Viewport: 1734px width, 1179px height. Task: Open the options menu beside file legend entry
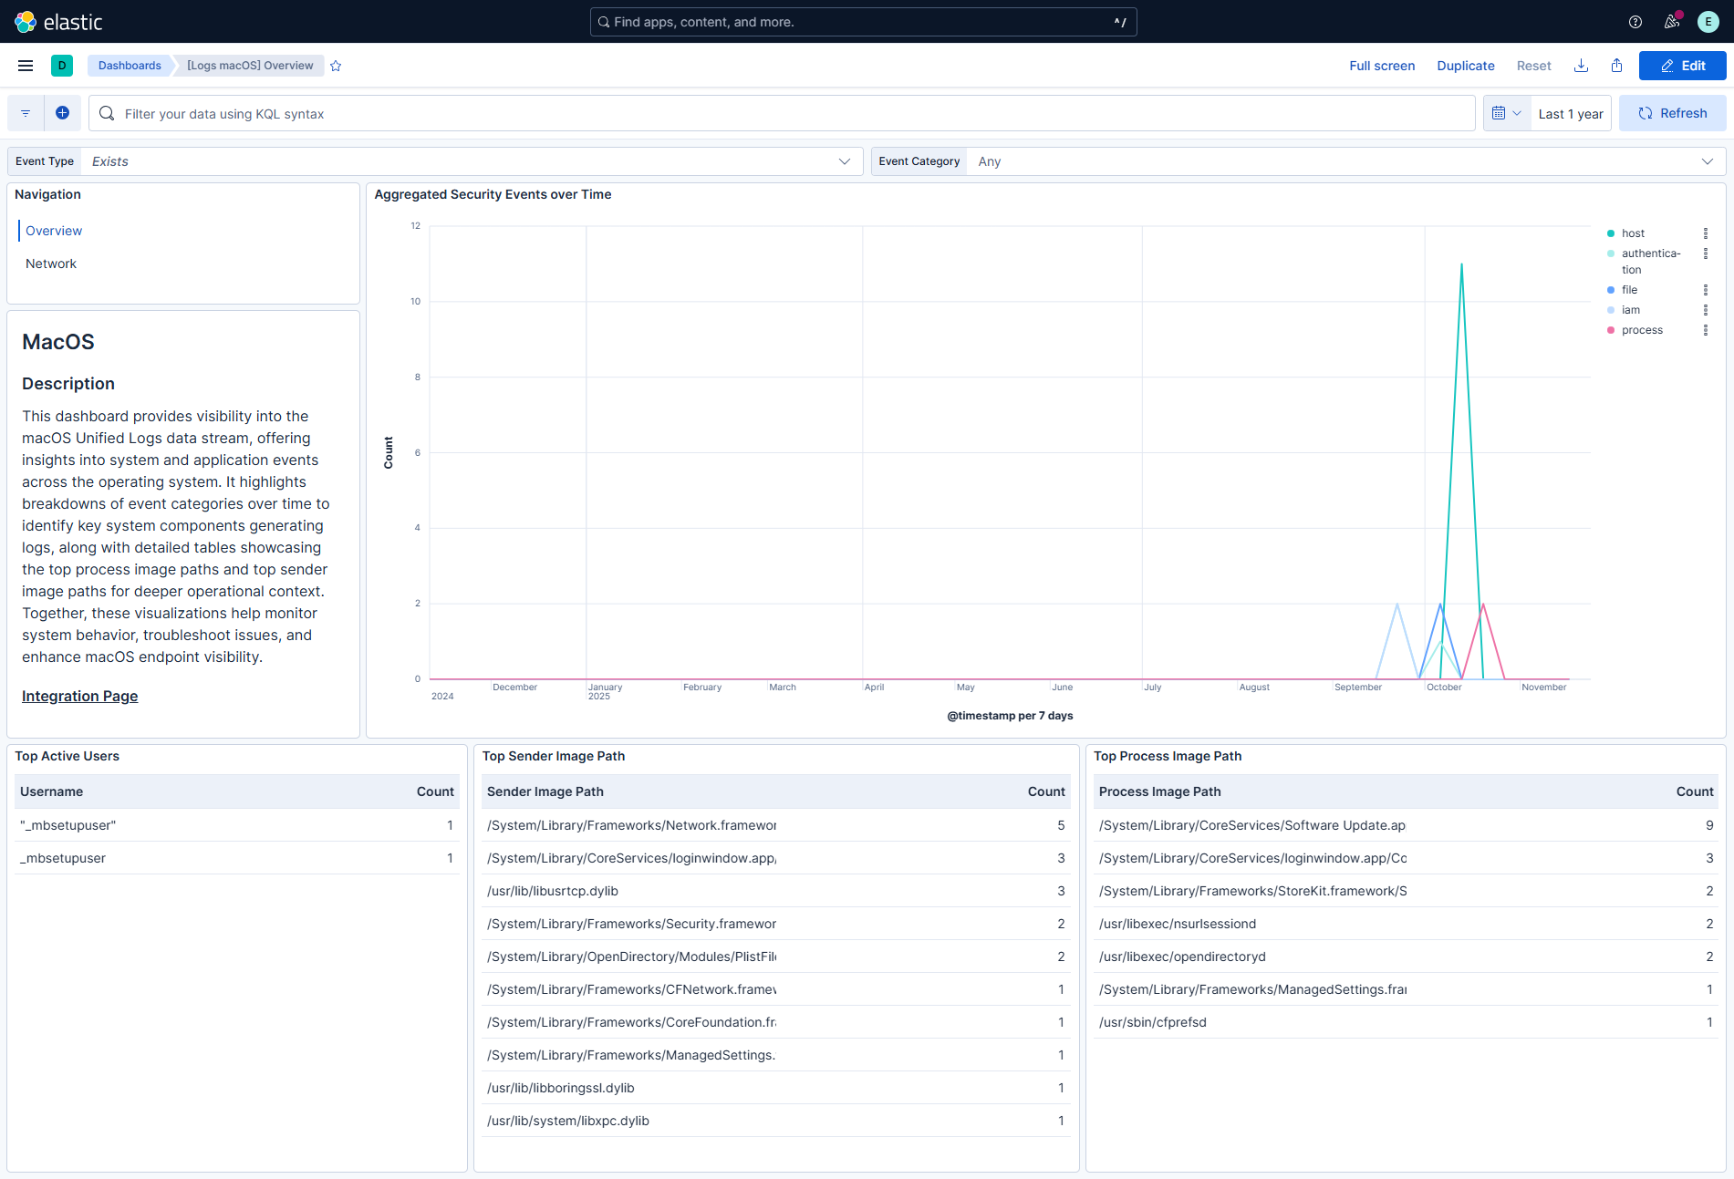[x=1707, y=289]
